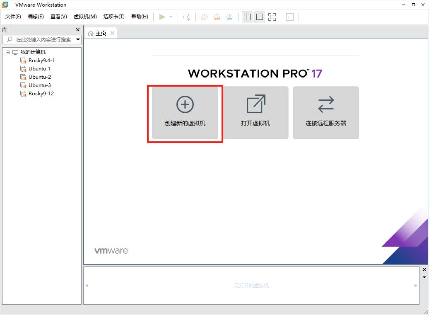This screenshot has height=315, width=429.
Task: Minimize the VMware Workstation window
Action: 404,5
